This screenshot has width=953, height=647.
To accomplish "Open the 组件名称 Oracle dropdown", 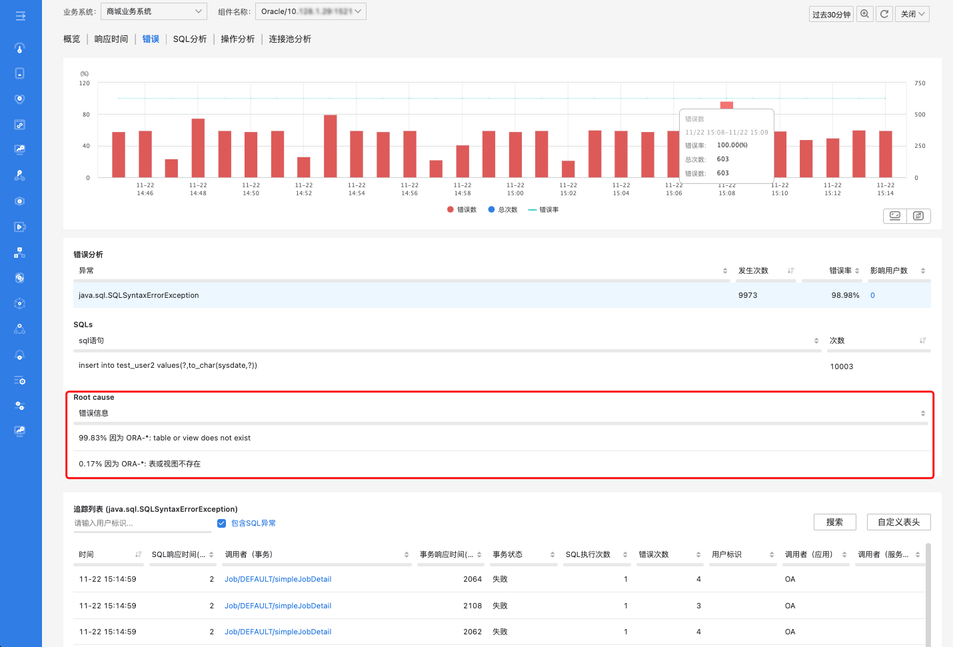I will point(311,11).
